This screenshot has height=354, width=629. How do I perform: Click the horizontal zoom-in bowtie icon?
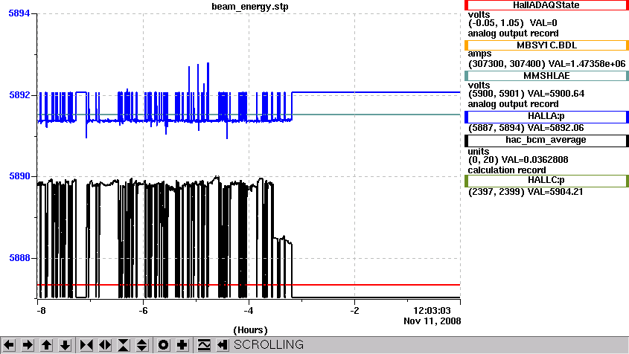point(86,345)
